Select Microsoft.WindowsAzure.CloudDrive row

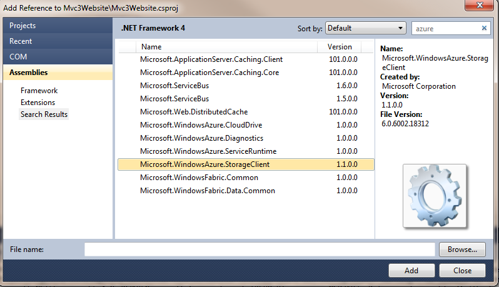[x=246, y=124]
